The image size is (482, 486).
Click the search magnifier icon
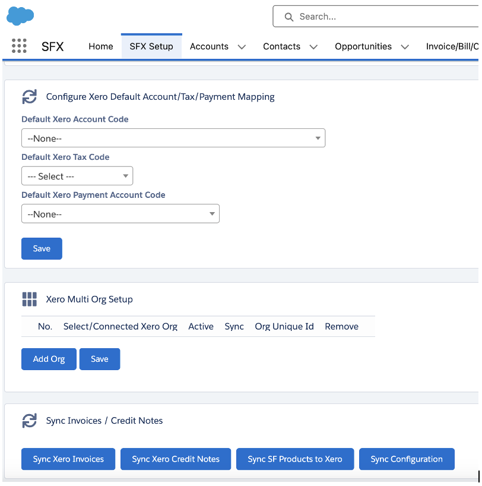tap(288, 17)
